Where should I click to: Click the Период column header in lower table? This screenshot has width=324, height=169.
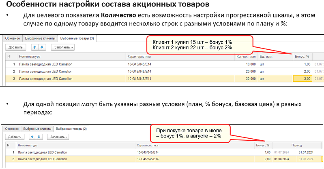coord(297,145)
